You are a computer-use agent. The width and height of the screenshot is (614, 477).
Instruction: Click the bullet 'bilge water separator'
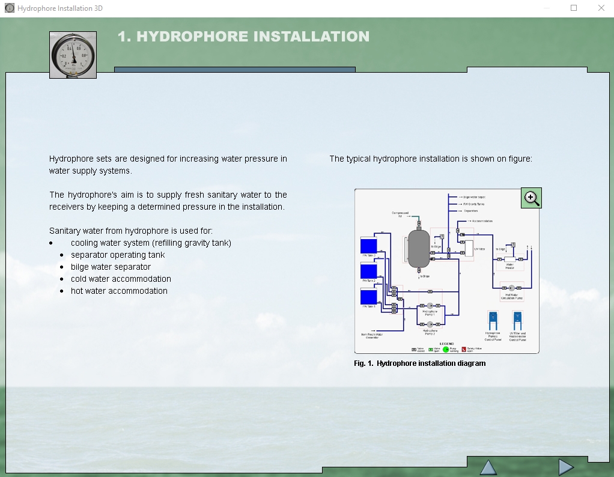111,267
